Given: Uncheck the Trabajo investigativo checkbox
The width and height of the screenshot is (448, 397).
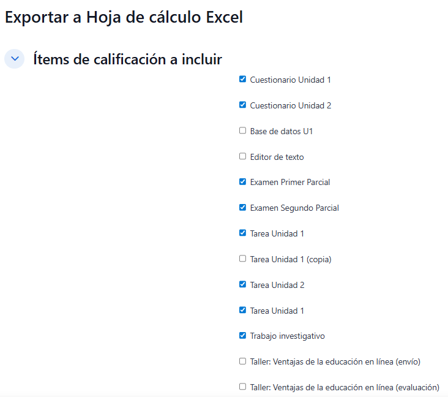Looking at the screenshot, I should coord(242,336).
